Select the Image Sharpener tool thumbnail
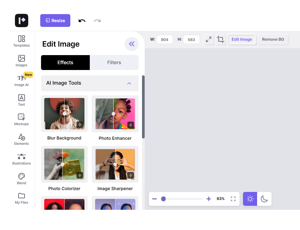Viewport: 300px width, 230px height. (115, 164)
